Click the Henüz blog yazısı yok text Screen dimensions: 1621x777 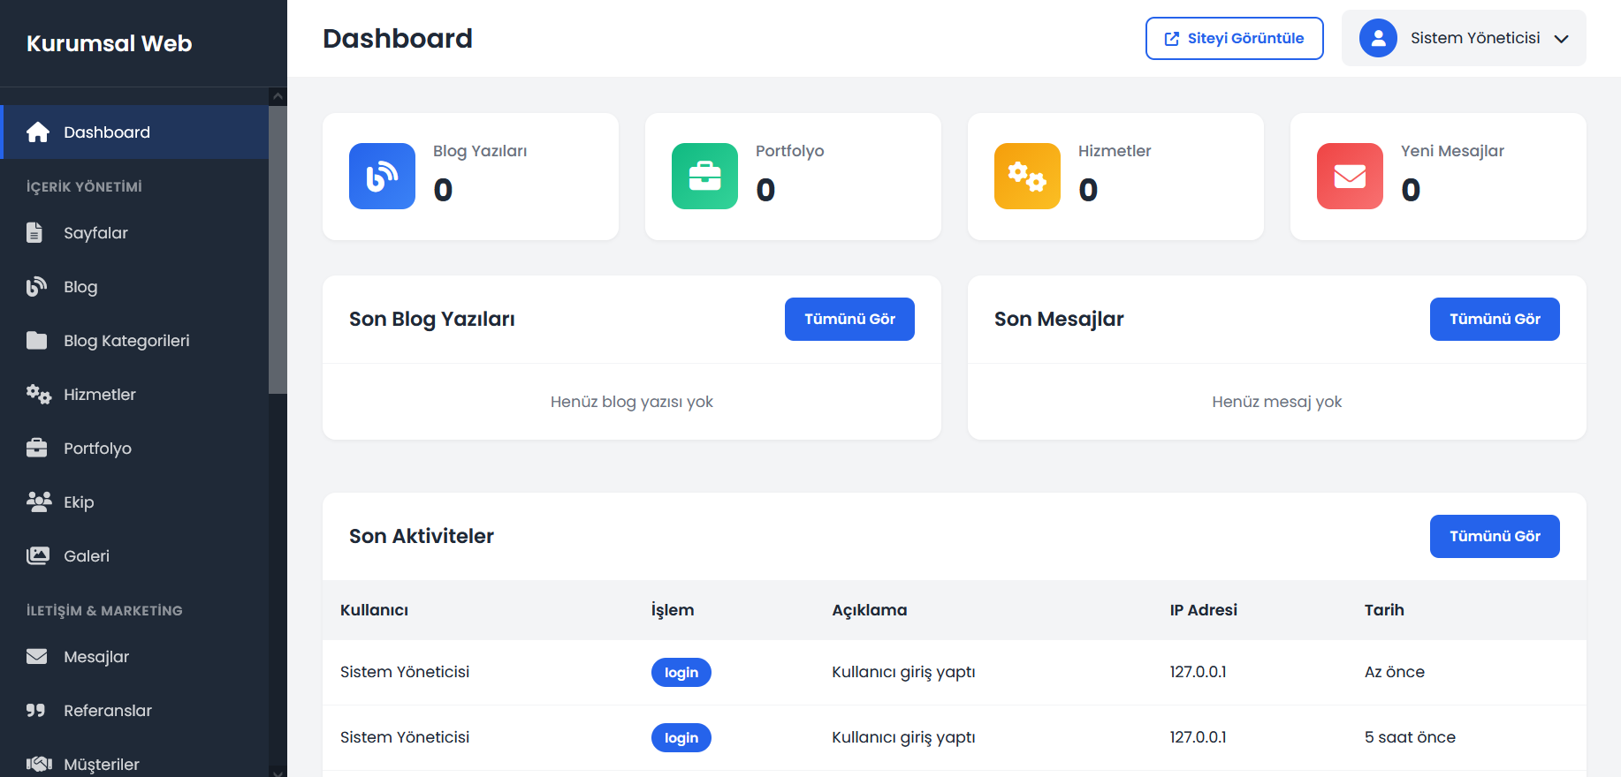[632, 402]
